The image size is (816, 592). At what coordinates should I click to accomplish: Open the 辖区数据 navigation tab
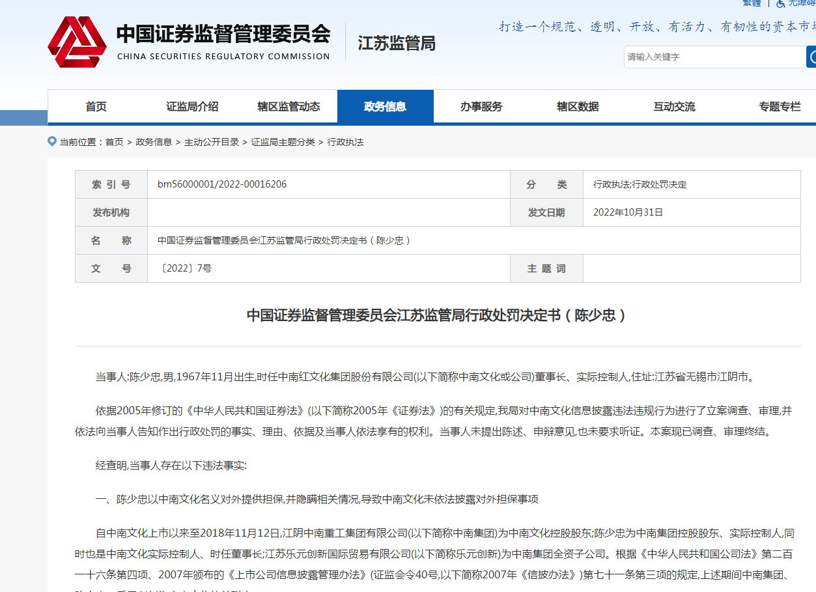coord(578,107)
